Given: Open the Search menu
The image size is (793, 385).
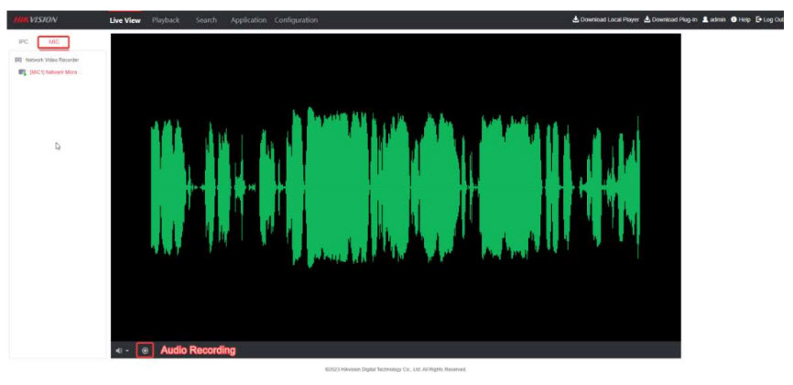Looking at the screenshot, I should coord(206,20).
